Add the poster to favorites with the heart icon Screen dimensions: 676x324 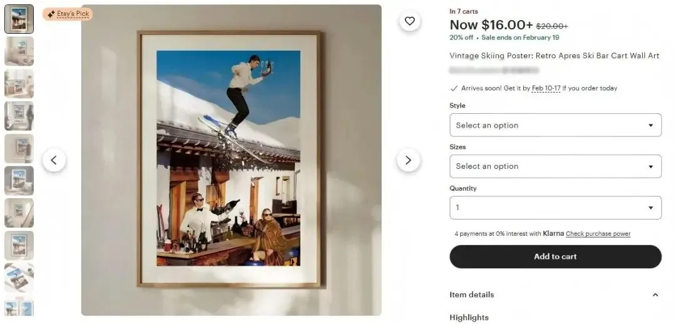(409, 21)
